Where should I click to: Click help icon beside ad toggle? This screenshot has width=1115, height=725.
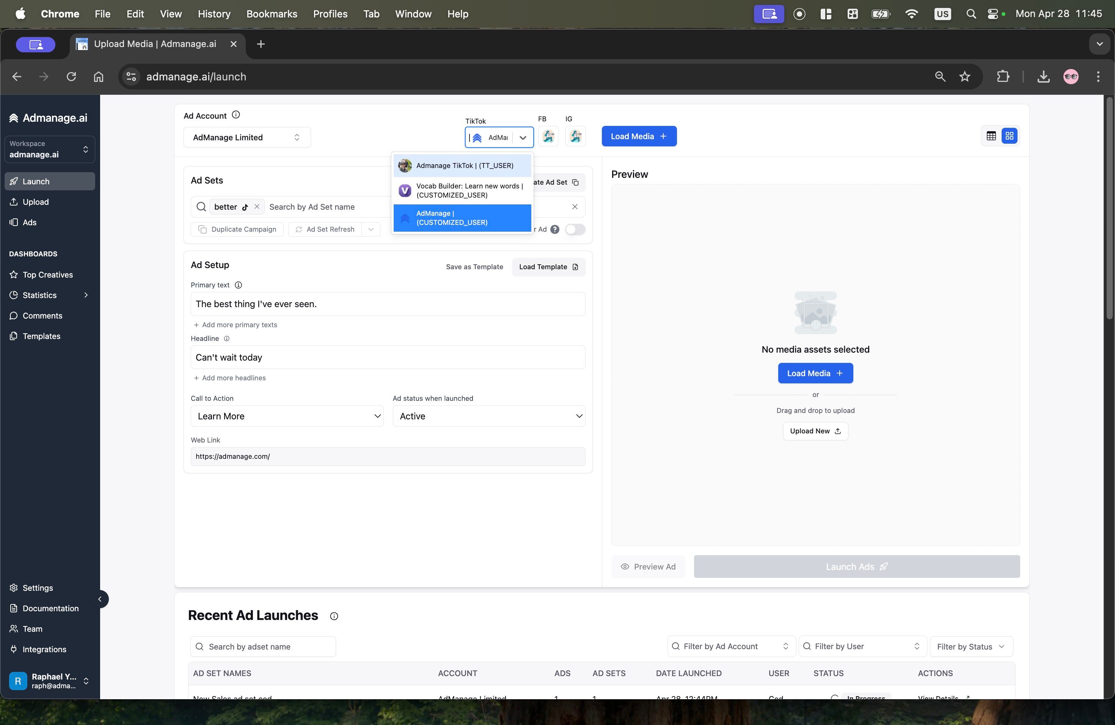[x=555, y=229]
